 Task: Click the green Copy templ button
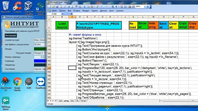(183, 25)
